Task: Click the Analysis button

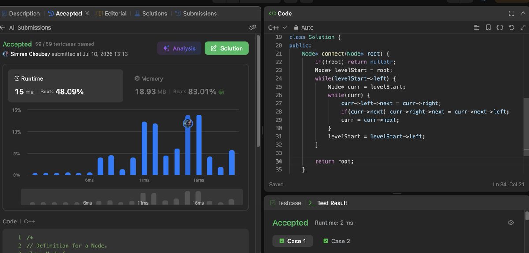Action: click(179, 48)
